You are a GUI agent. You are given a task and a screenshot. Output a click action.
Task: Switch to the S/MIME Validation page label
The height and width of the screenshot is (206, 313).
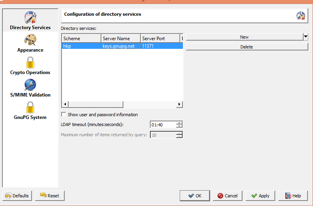click(x=30, y=95)
